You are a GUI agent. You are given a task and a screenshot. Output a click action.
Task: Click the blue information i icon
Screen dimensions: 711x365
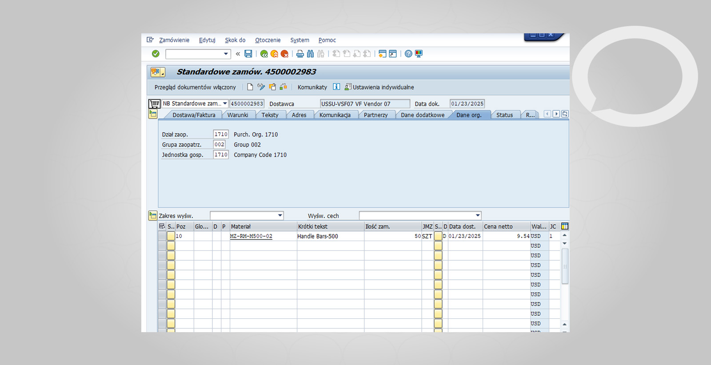point(336,87)
